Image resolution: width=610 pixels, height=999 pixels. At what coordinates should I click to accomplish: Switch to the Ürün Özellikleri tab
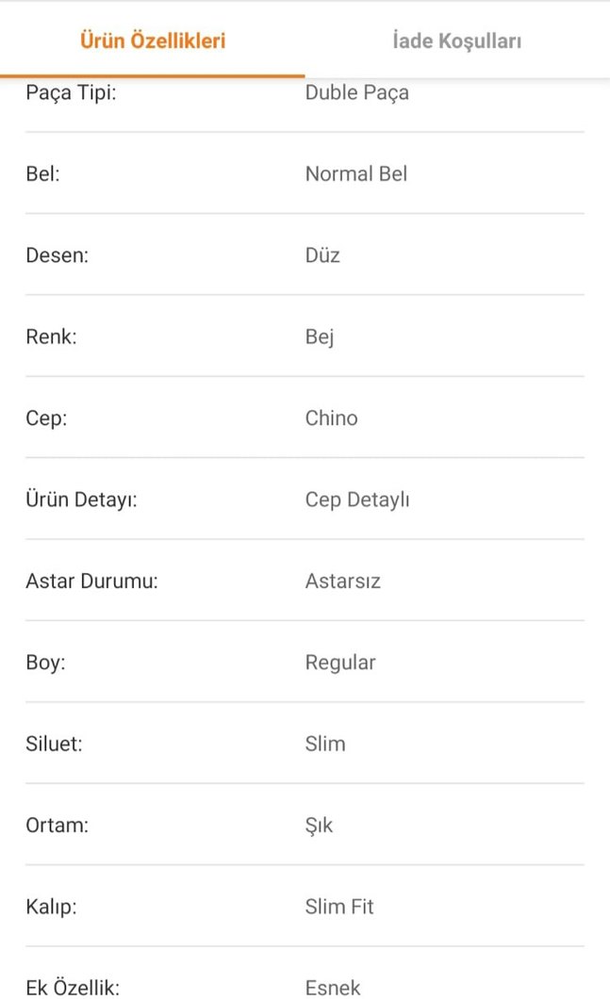click(x=153, y=41)
